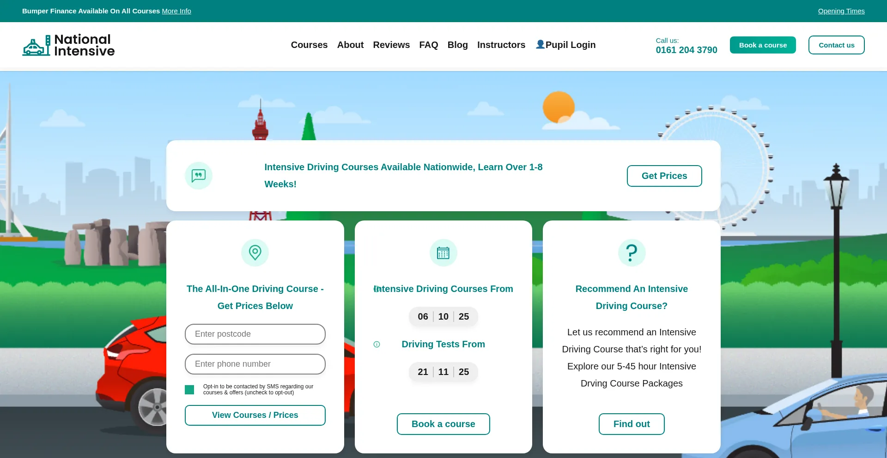Click View Courses / Prices button
The width and height of the screenshot is (887, 458).
[x=255, y=415]
